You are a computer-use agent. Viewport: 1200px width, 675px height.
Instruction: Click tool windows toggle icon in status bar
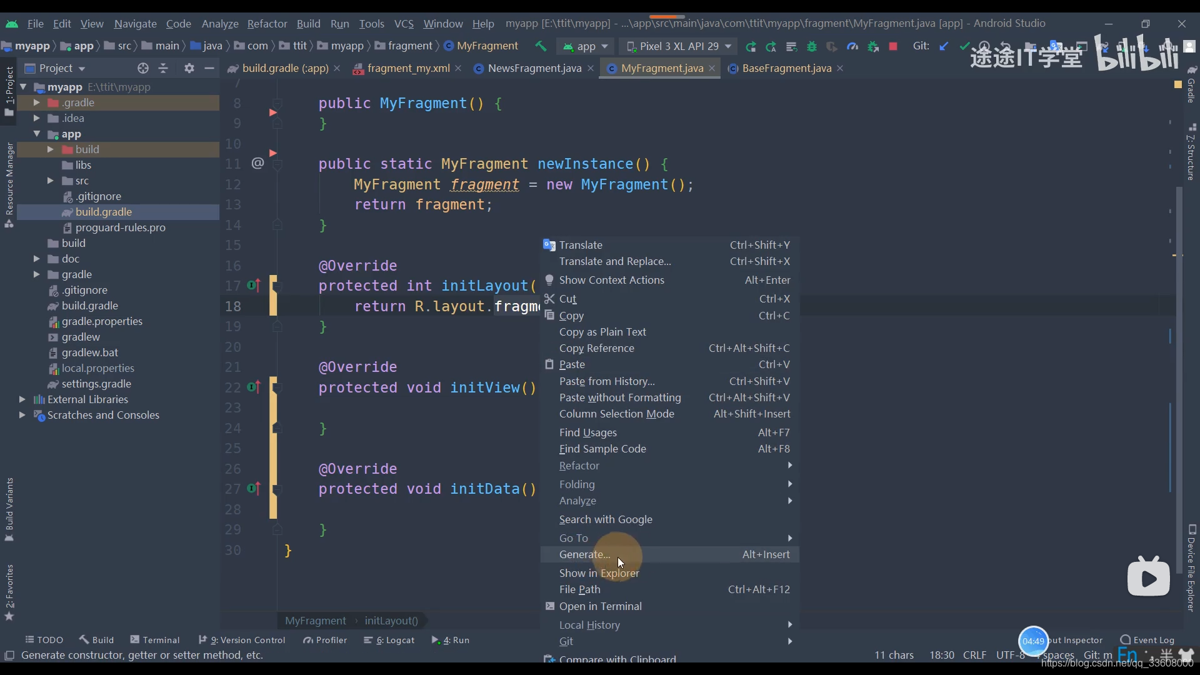click(x=9, y=655)
